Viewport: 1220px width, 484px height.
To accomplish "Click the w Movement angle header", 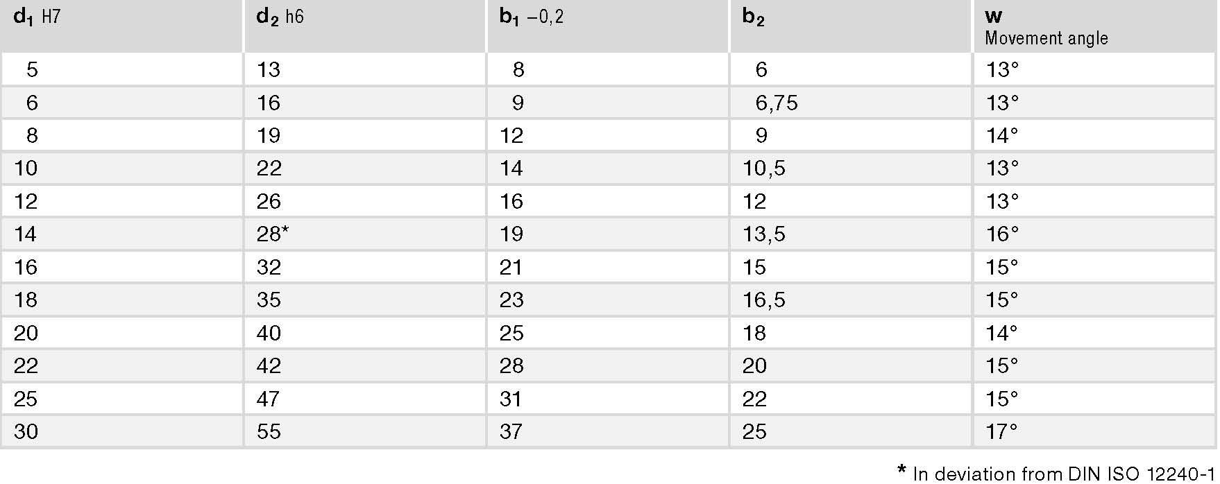I will coord(1095,26).
